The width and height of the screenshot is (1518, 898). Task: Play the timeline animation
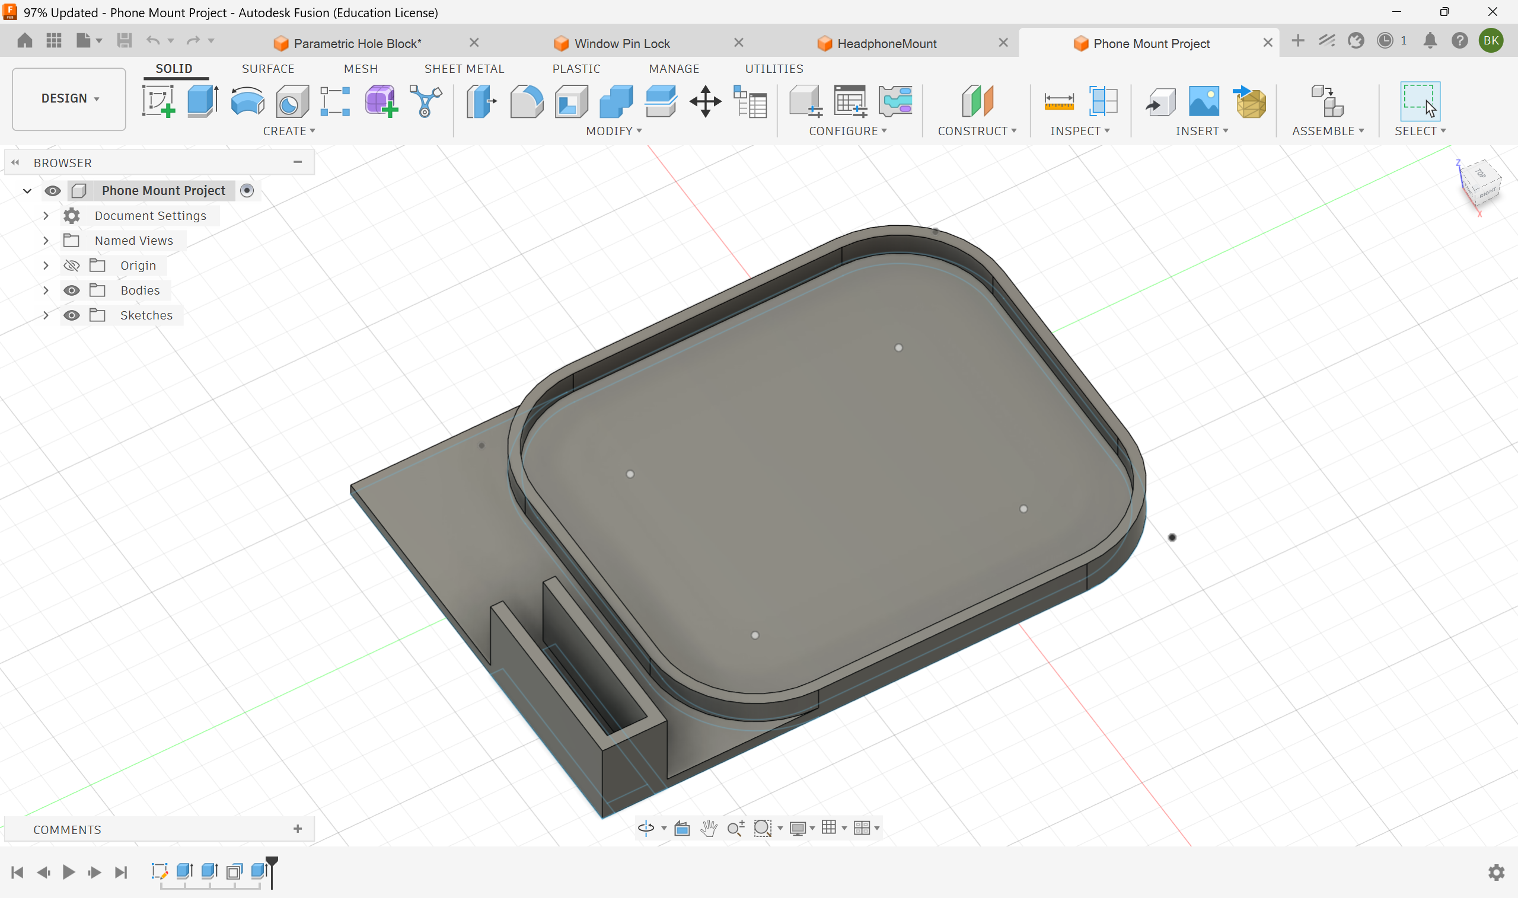pyautogui.click(x=68, y=872)
